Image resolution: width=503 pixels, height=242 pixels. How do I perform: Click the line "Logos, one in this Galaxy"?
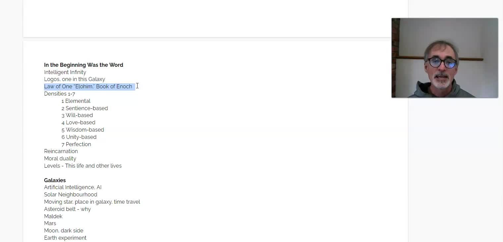pos(75,79)
